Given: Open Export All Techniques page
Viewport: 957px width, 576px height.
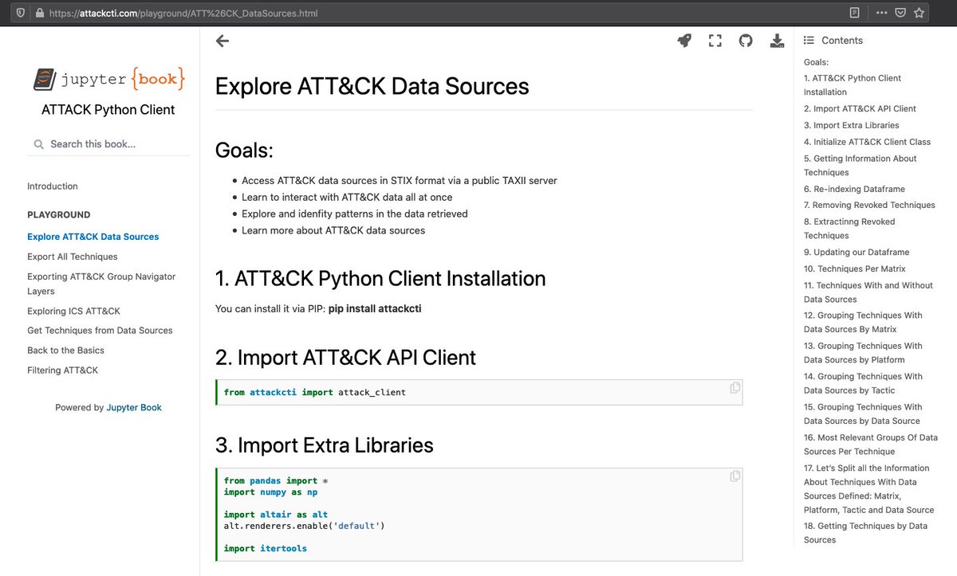Looking at the screenshot, I should [73, 257].
